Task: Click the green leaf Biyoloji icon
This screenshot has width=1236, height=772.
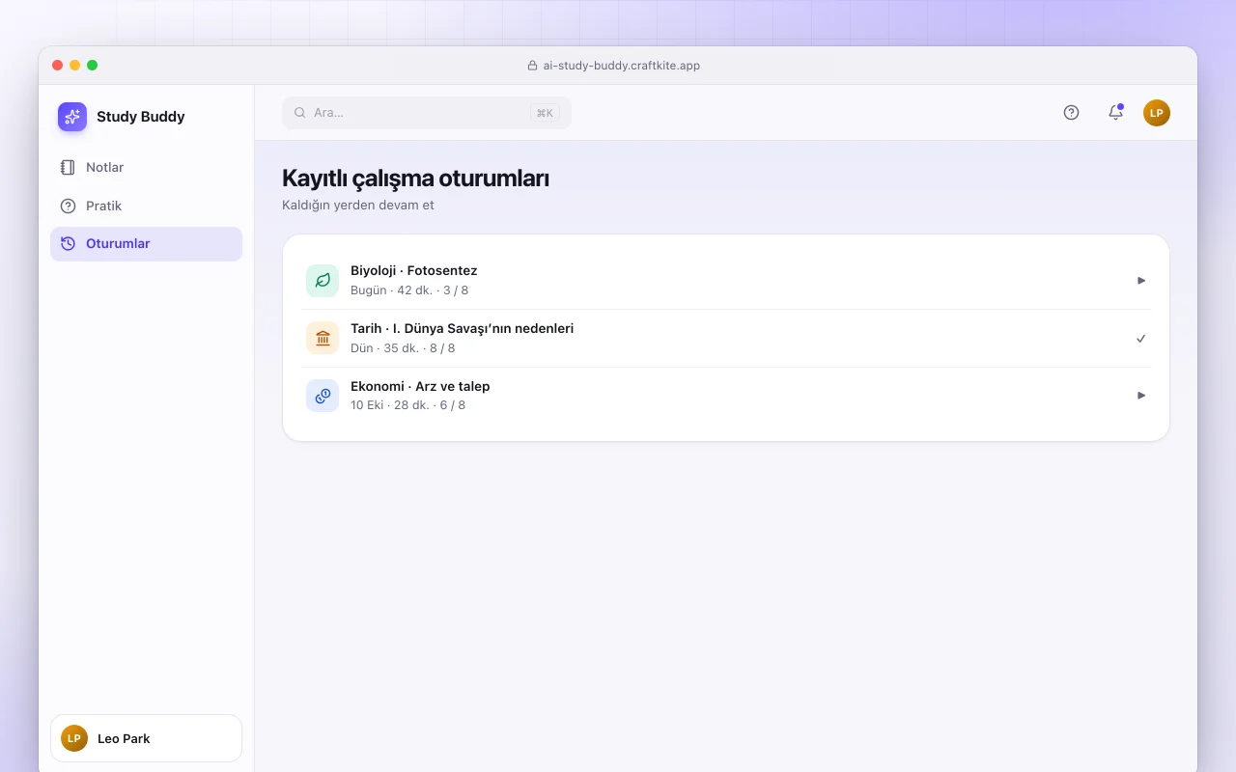Action: 323,281
